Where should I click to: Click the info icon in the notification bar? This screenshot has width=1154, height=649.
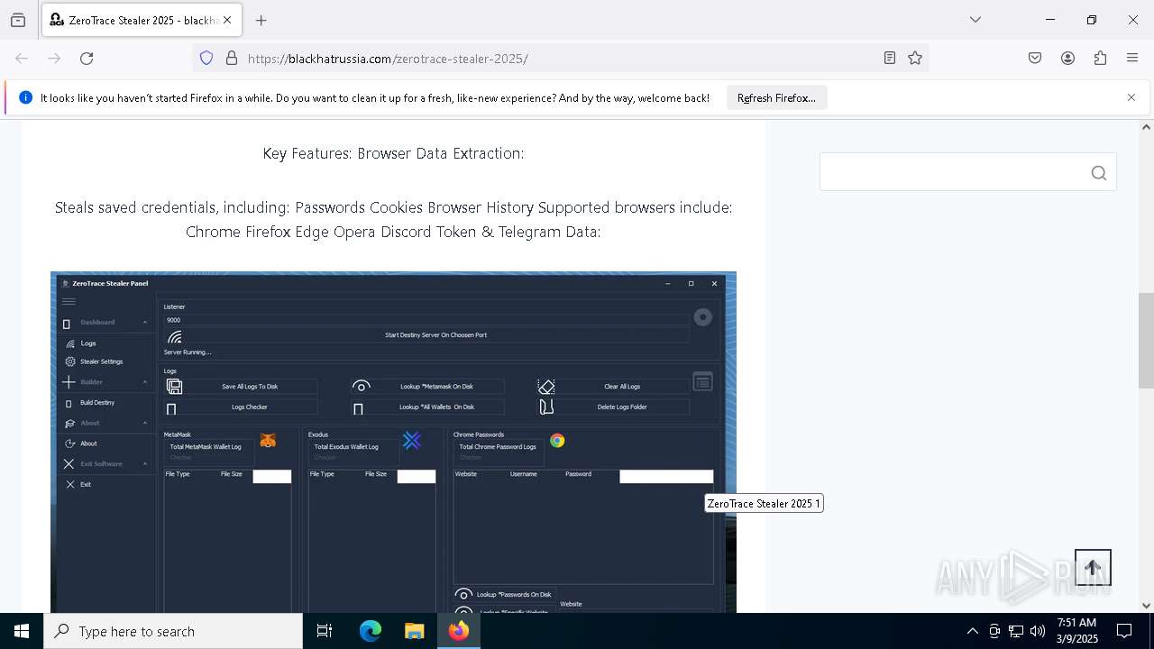(25, 98)
